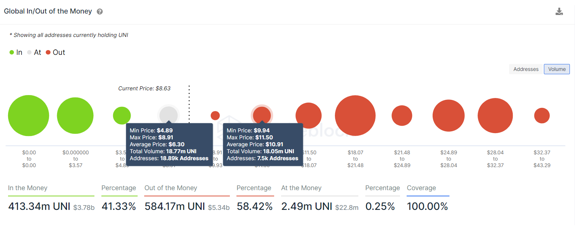Open the help question mark icon
This screenshot has height=230, width=575.
tap(100, 12)
